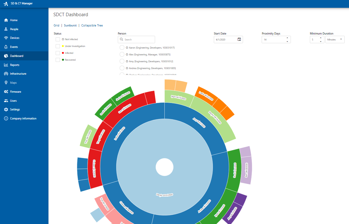Decrease Proximity Days with down arrow

click(x=287, y=41)
